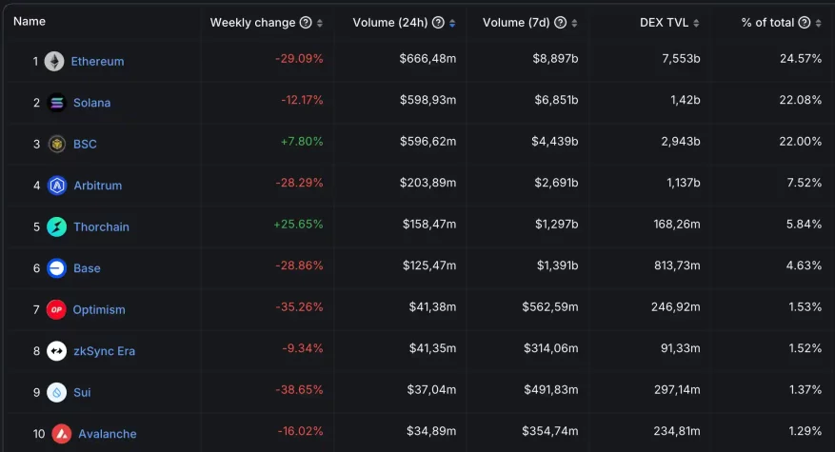The height and width of the screenshot is (452, 835).
Task: Click the Ethereum chain logo icon
Action: click(x=54, y=61)
